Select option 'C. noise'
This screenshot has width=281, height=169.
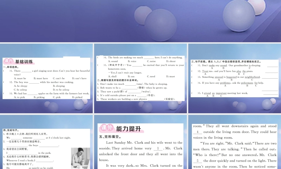151,61
